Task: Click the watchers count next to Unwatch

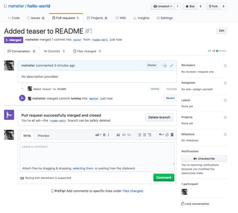Action: coord(177,6)
